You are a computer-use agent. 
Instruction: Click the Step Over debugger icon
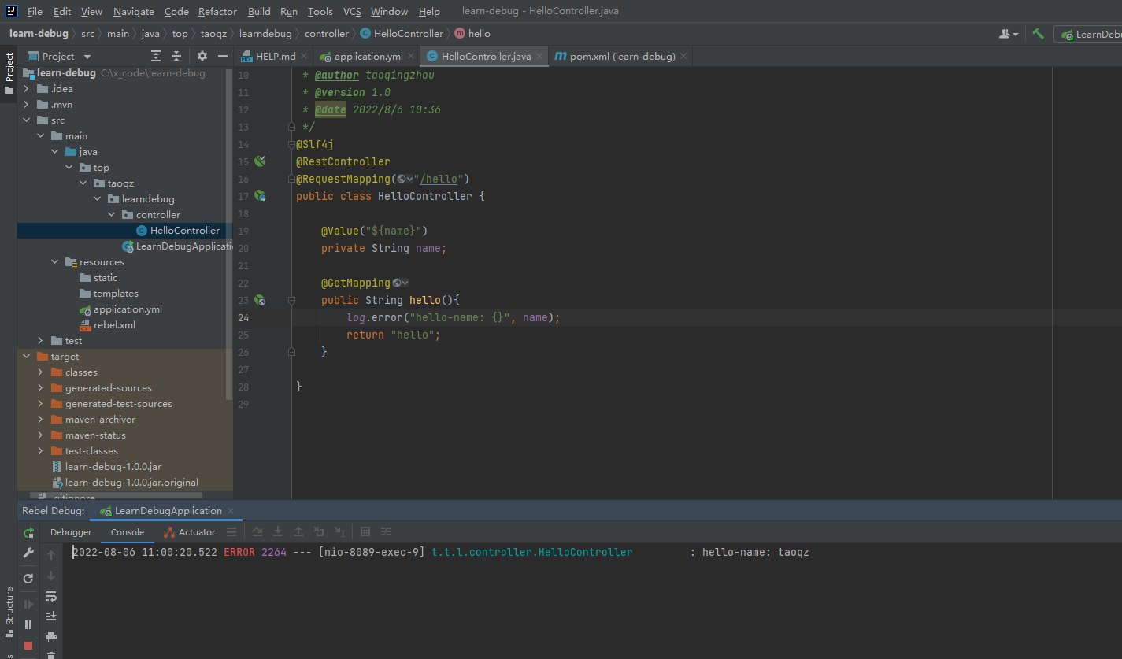coord(257,532)
